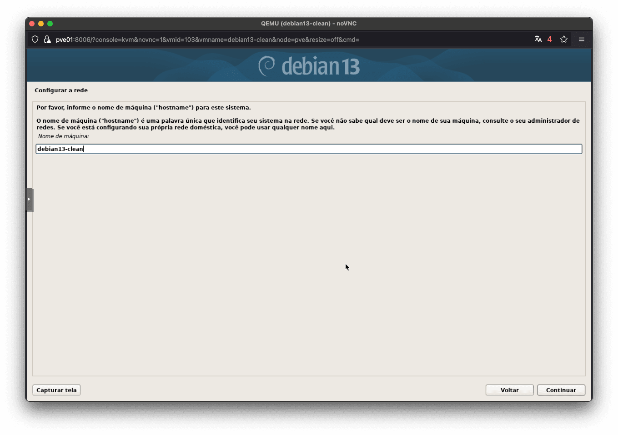The height and width of the screenshot is (435, 618).
Task: Click the 'Nome de máquina:' label
Action: [x=64, y=136]
